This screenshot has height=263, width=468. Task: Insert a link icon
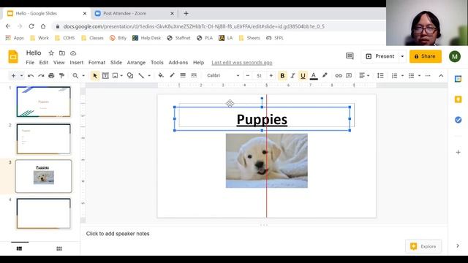coord(338,76)
